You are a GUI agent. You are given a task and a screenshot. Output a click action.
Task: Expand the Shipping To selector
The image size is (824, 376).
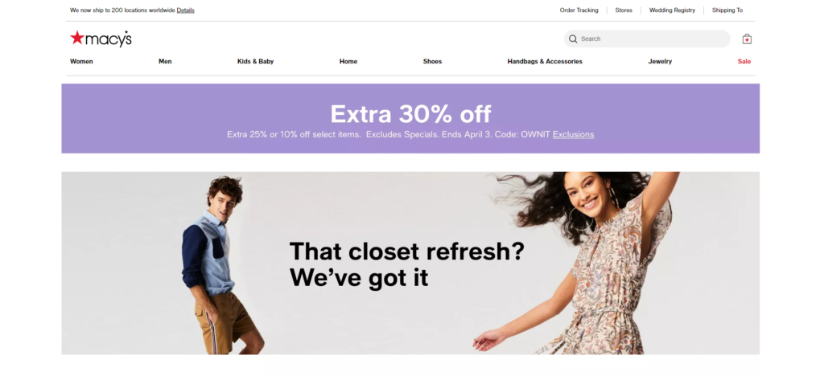coord(727,10)
